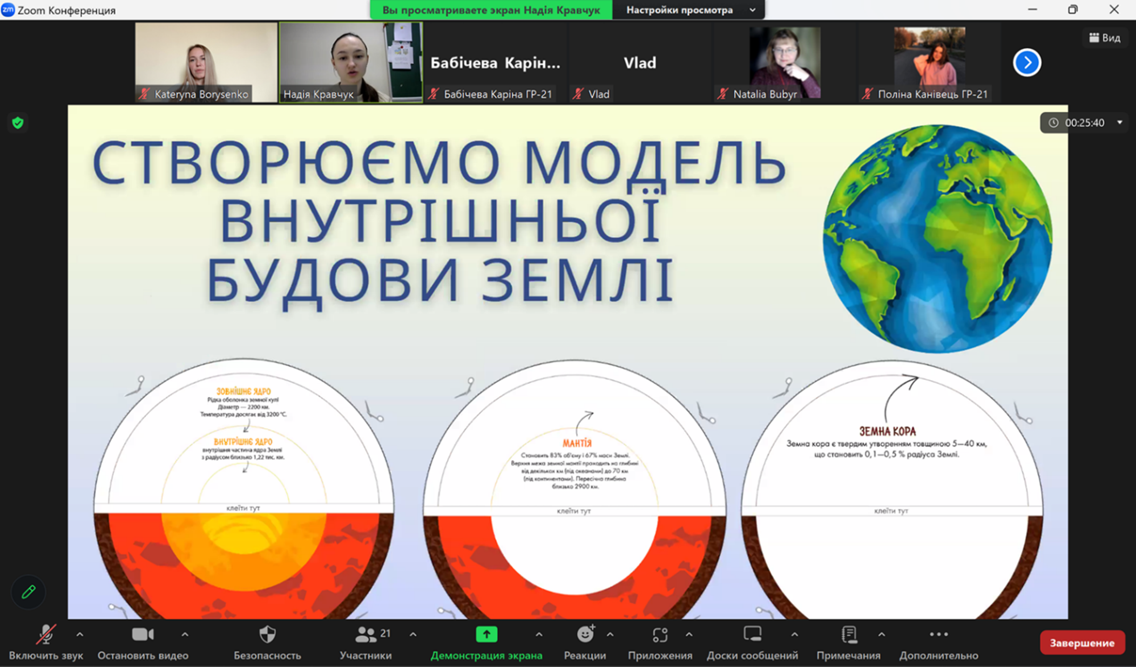Open the Security shield menu
The height and width of the screenshot is (667, 1136).
[x=267, y=635]
